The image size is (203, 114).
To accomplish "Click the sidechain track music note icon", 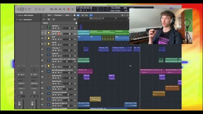I will 49,27.
